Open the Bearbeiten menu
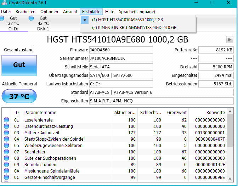This screenshot has height=186, width=238. [25, 12]
